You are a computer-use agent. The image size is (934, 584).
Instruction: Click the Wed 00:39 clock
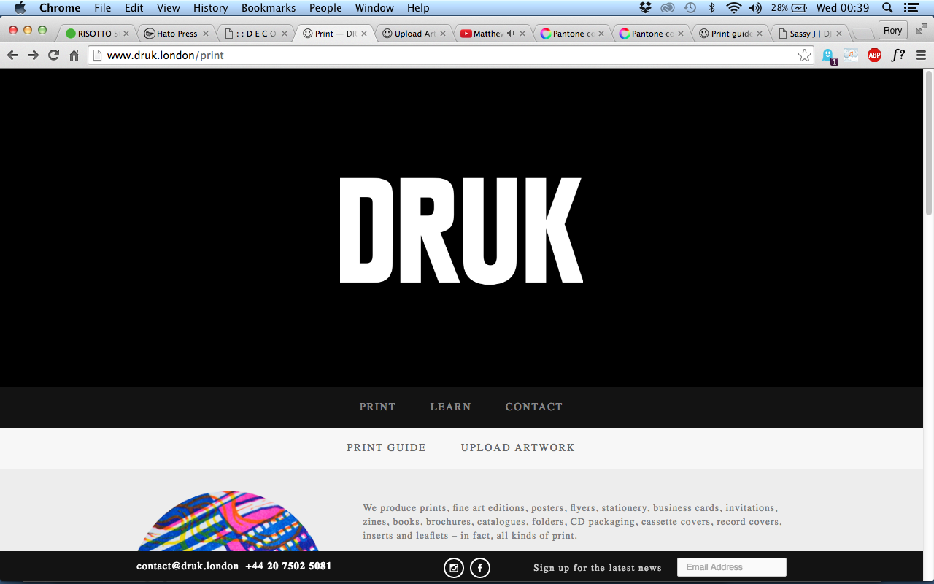coord(843,8)
